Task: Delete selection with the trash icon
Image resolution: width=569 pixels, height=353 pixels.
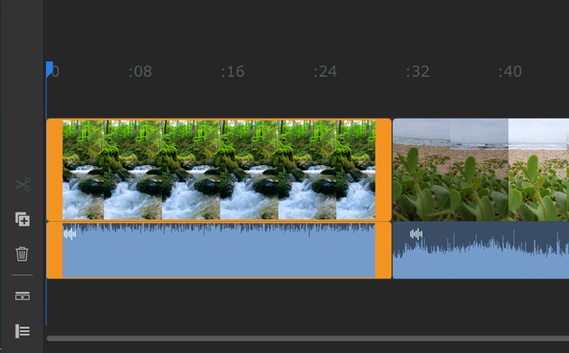Action: point(22,254)
